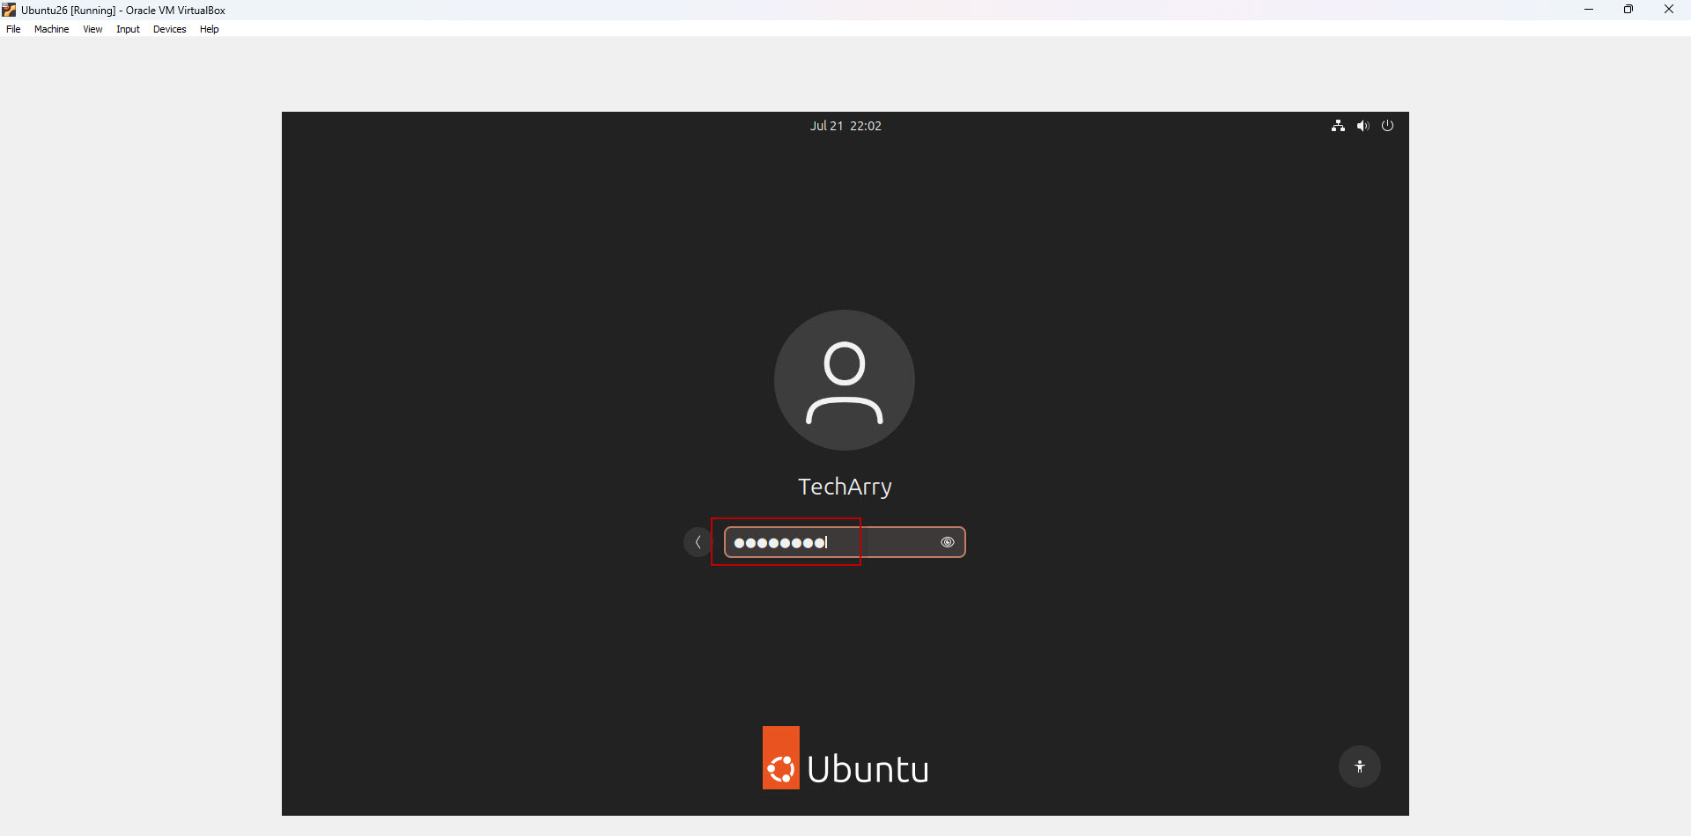
Task: Close the VirtualBox window
Action: click(1669, 10)
